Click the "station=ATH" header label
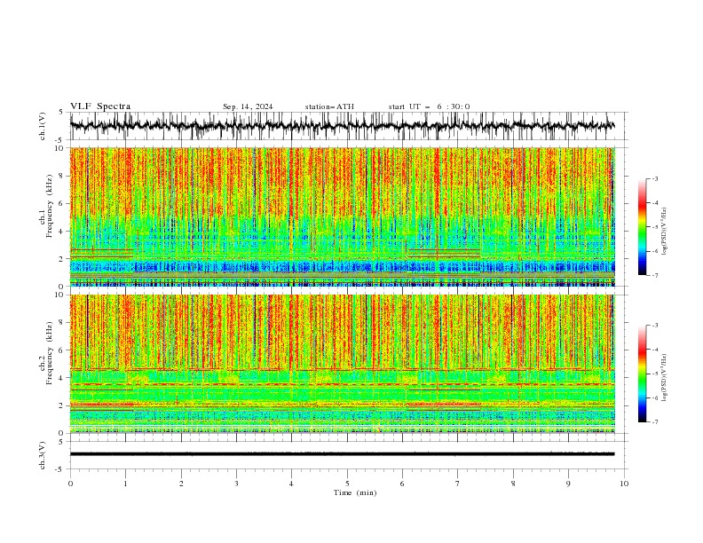Viewport: 703px width, 543px height. tap(329, 106)
